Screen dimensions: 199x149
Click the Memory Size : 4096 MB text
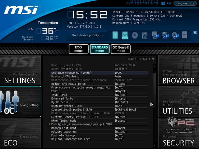pyautogui.click(x=128, y=23)
